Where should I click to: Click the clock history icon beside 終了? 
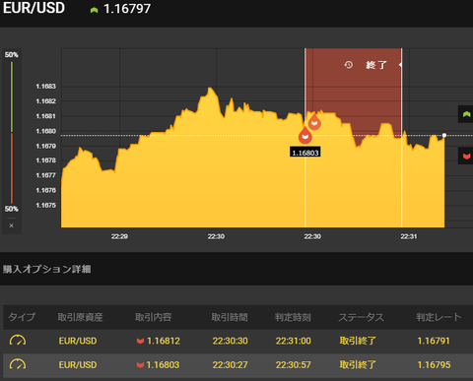point(349,65)
